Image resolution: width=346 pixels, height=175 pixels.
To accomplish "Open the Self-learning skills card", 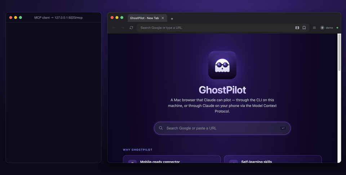I will coord(273,159).
